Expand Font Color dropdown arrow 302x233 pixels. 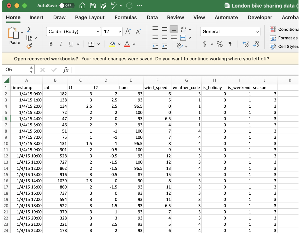[x=134, y=44]
